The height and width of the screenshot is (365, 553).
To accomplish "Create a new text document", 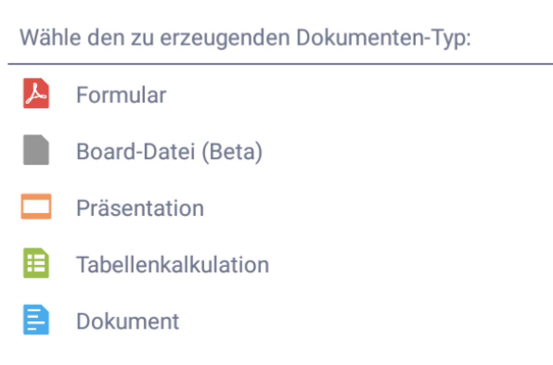I will coord(128,321).
